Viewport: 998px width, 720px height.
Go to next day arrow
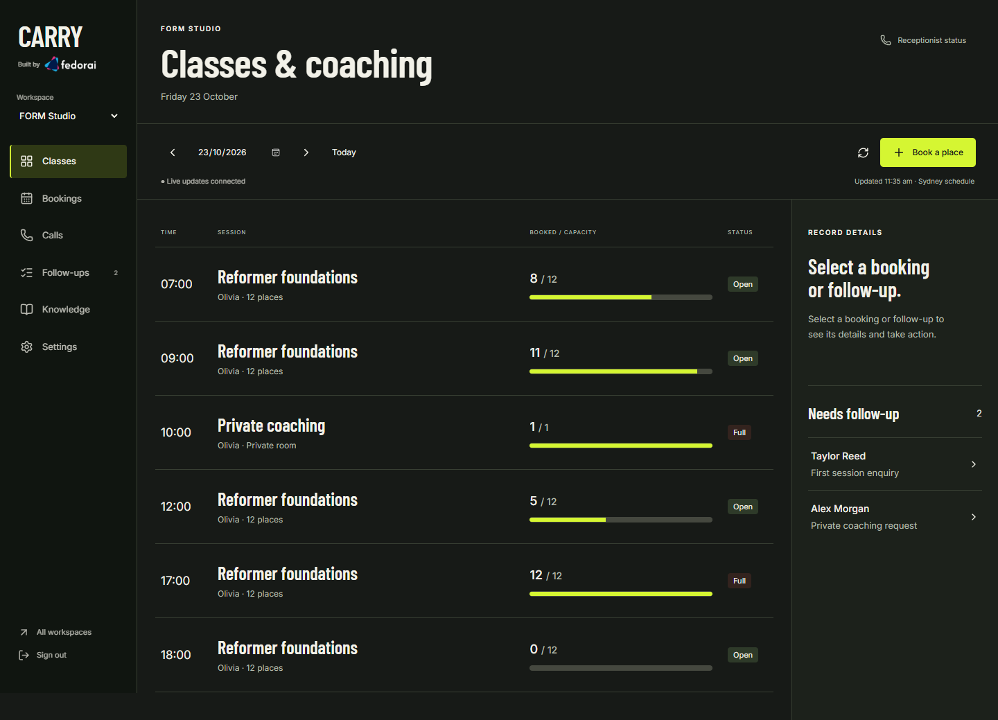[306, 152]
